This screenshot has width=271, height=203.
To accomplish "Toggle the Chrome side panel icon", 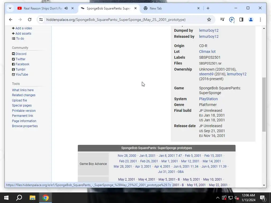I will (x=241, y=20).
